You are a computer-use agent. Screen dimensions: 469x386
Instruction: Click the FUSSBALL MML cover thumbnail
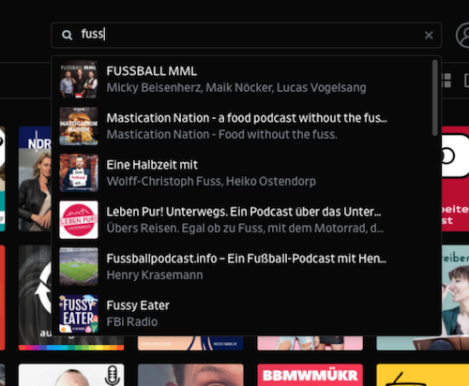(x=79, y=80)
